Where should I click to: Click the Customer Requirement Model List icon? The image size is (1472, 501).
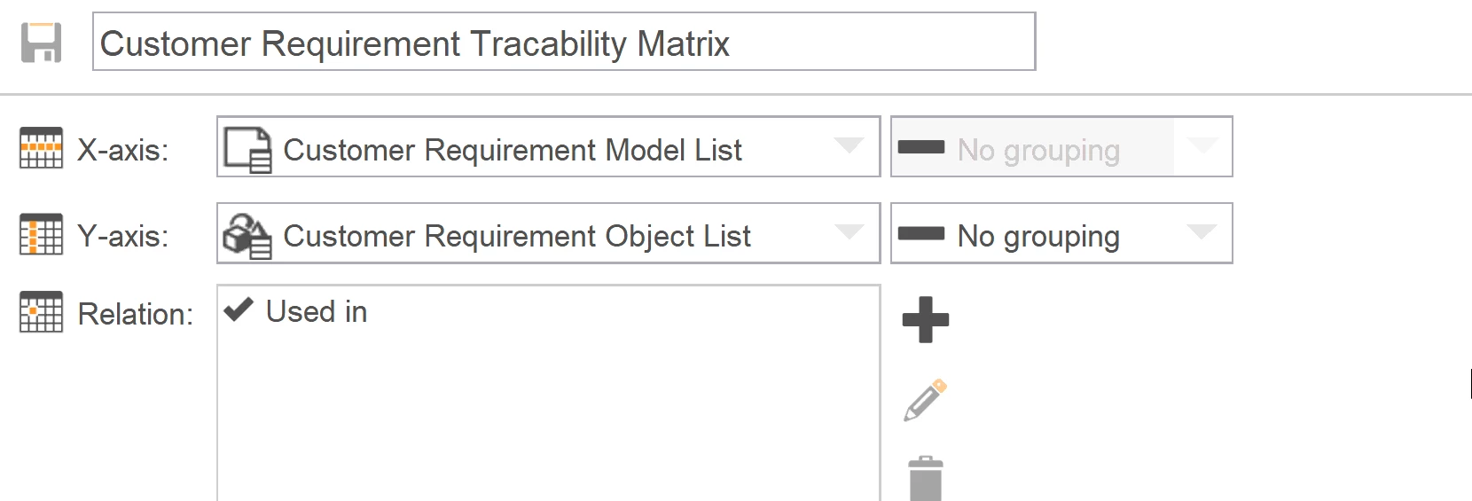247,149
